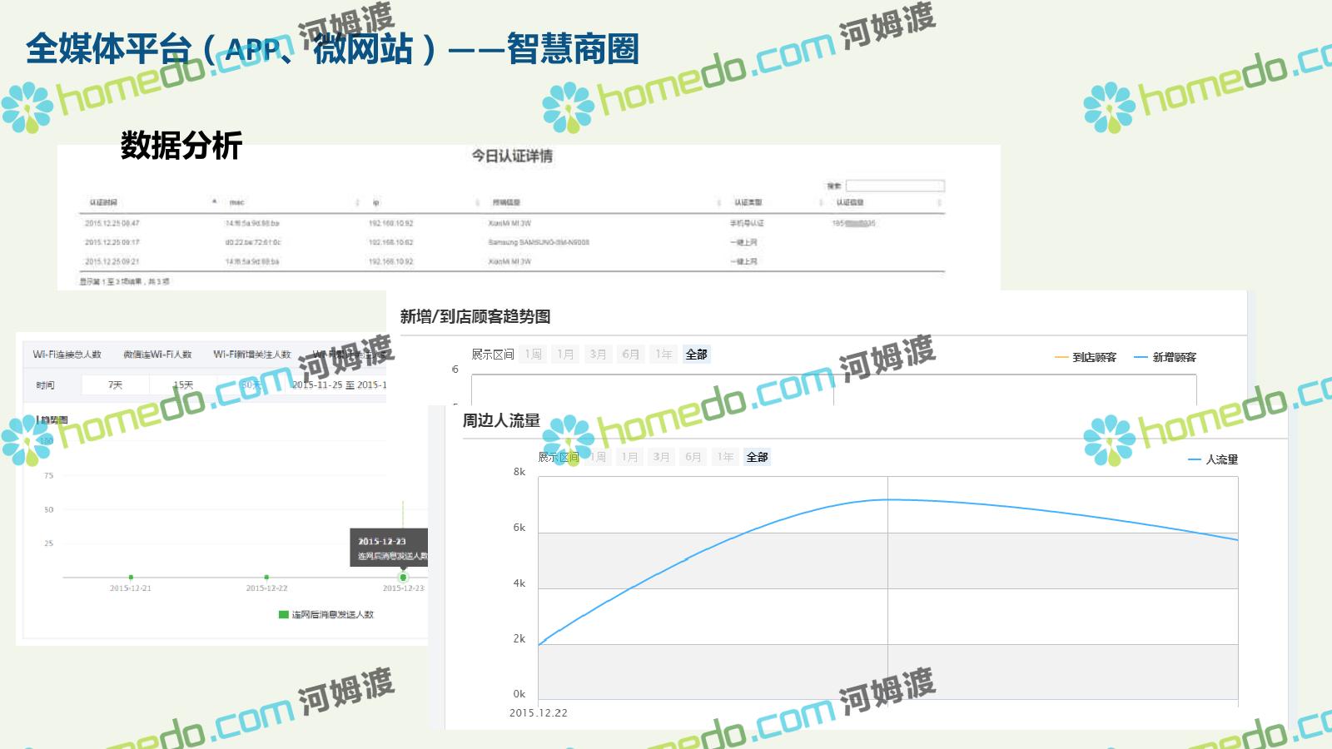This screenshot has width=1332, height=749.
Task: Select the table row dated 2015.12.25 09:21
Action: [x=512, y=261]
